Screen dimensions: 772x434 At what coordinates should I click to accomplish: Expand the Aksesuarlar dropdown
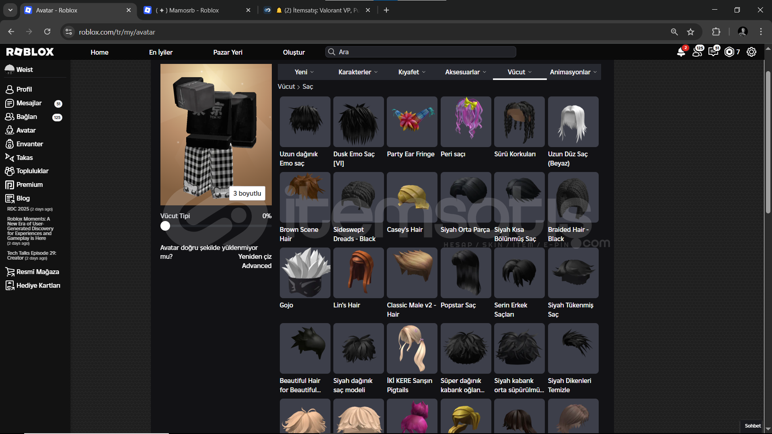click(x=466, y=72)
